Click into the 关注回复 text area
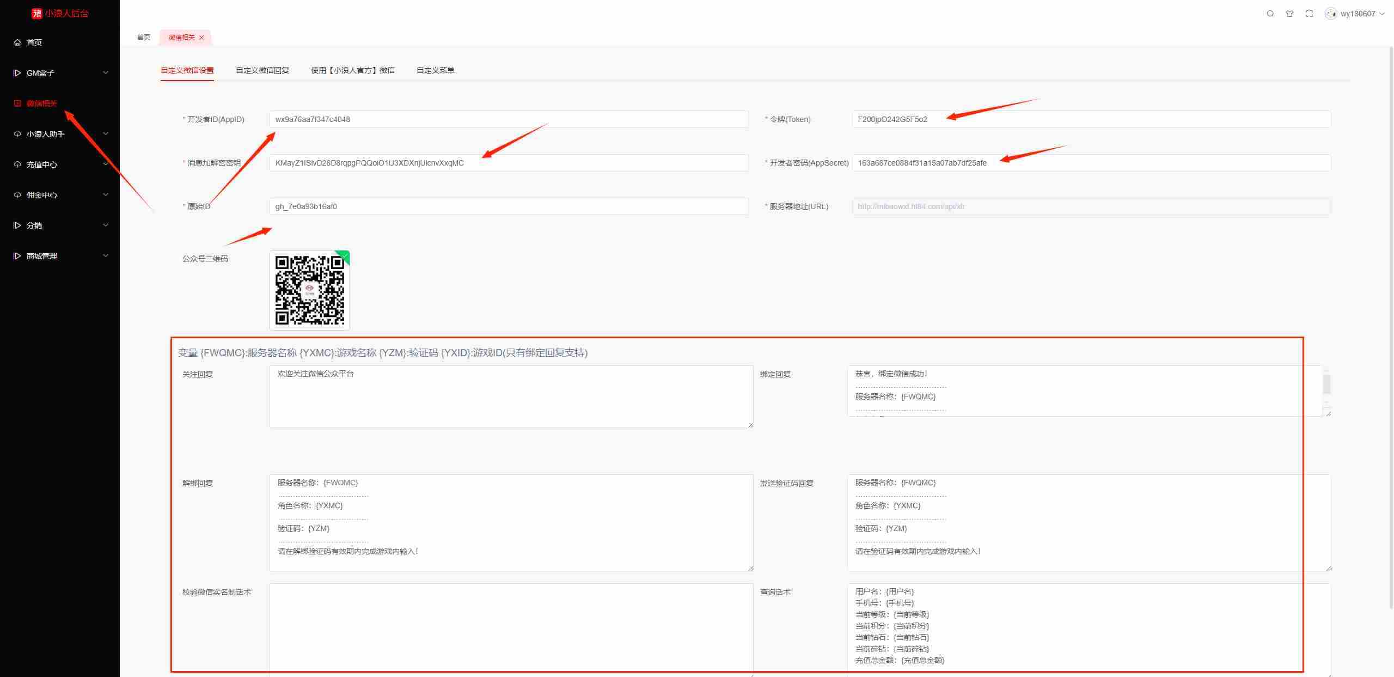 [x=511, y=397]
